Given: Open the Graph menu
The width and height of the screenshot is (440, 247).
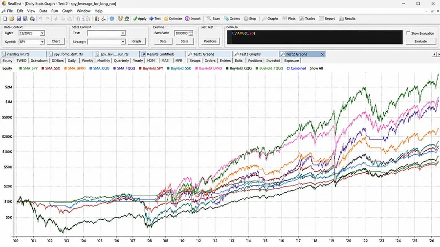Looking at the screenshot, I should coord(67,11).
